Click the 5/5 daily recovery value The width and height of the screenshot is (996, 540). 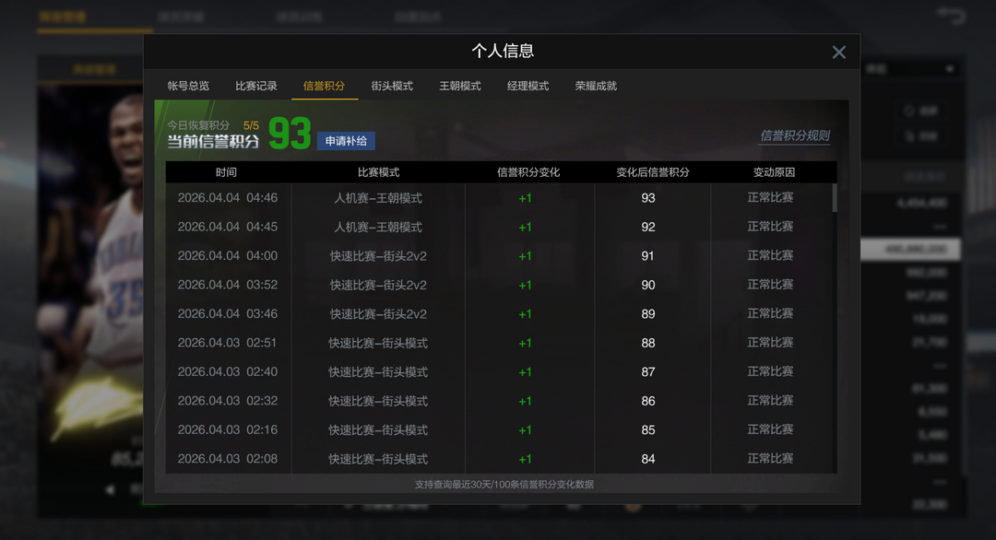click(x=251, y=125)
